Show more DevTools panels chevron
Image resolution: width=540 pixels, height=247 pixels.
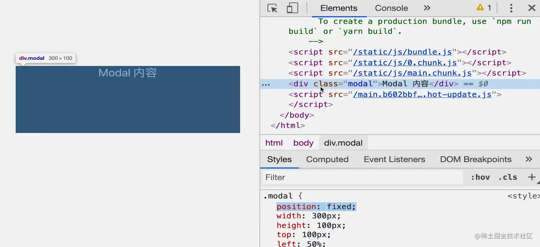point(427,8)
